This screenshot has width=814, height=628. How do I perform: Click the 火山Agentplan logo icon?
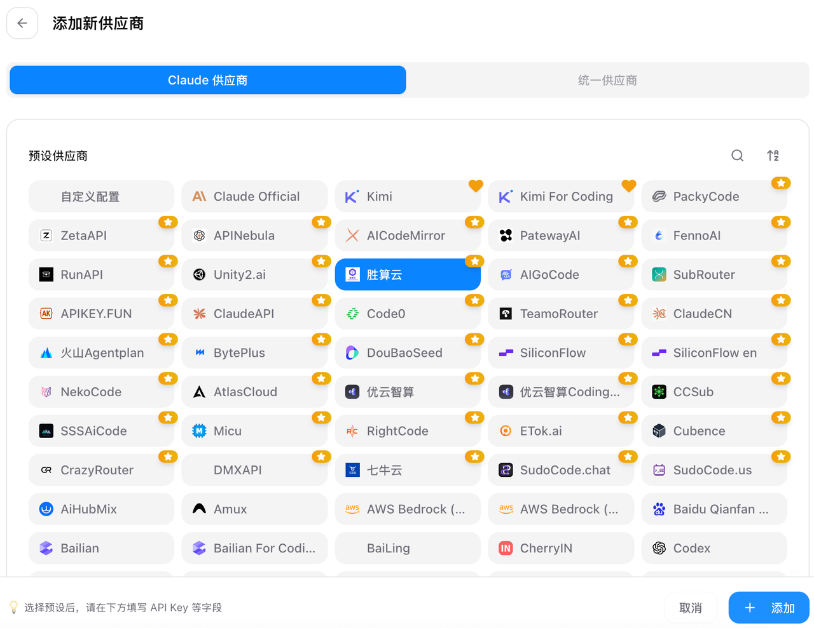(46, 353)
